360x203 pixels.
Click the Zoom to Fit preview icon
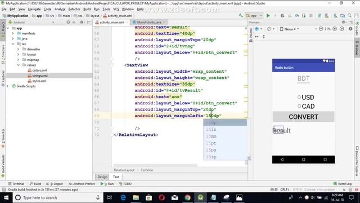[x=342, y=29]
